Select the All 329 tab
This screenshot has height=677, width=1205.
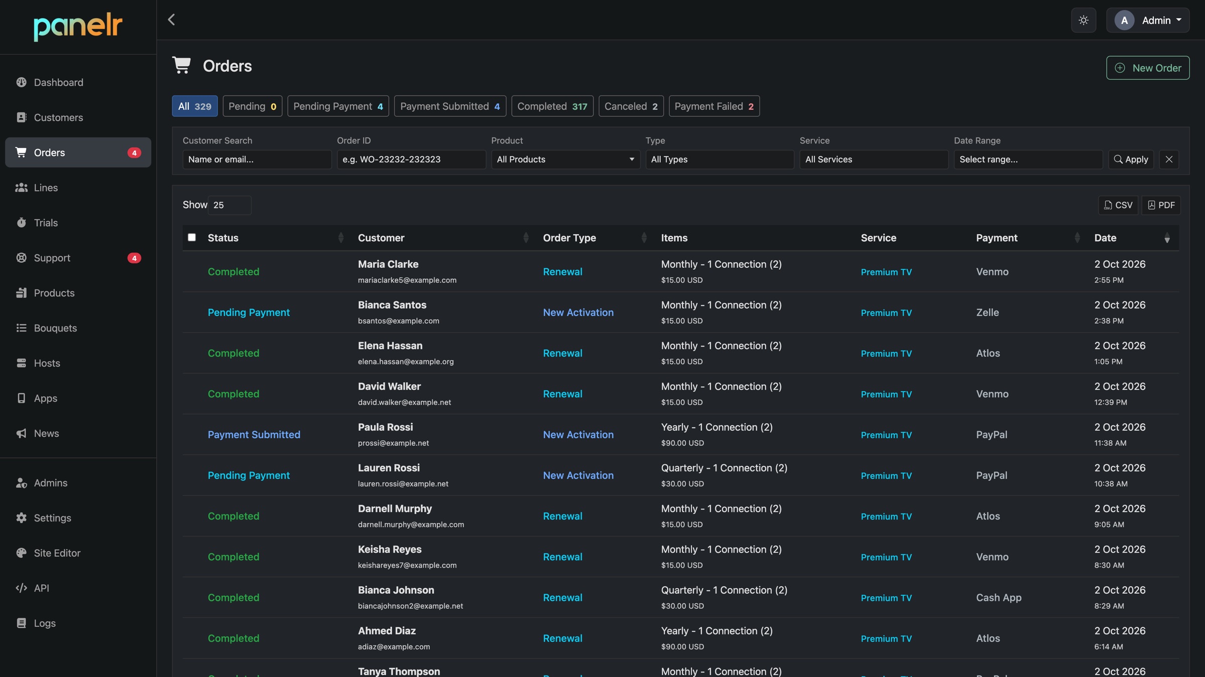click(x=195, y=106)
